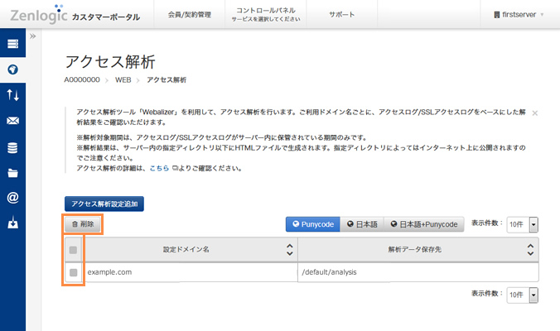Expand the sidebar with the double-chevron icon

click(x=33, y=36)
